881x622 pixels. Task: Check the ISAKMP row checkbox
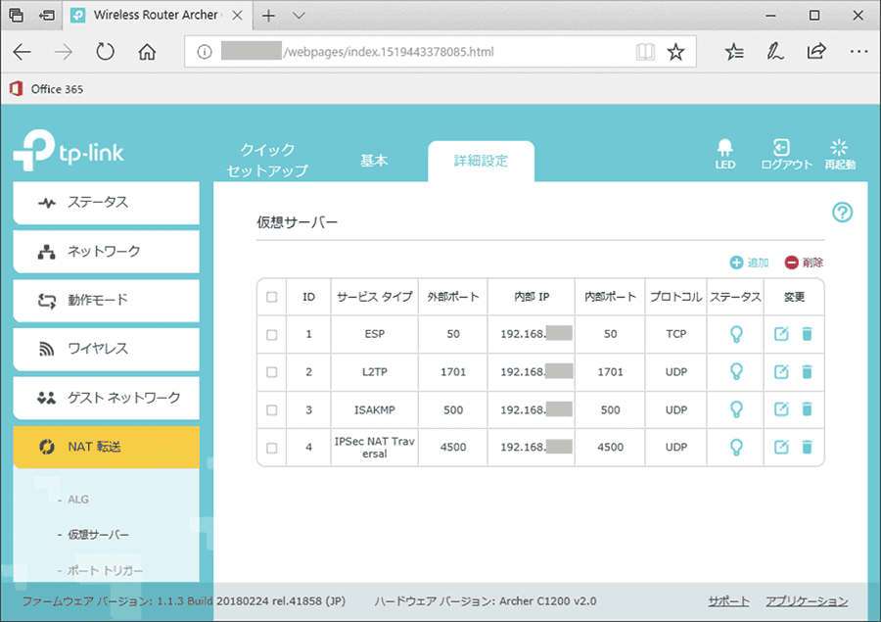click(272, 410)
